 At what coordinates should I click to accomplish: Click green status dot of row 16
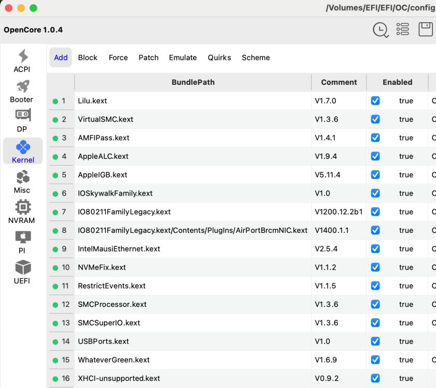(55, 379)
